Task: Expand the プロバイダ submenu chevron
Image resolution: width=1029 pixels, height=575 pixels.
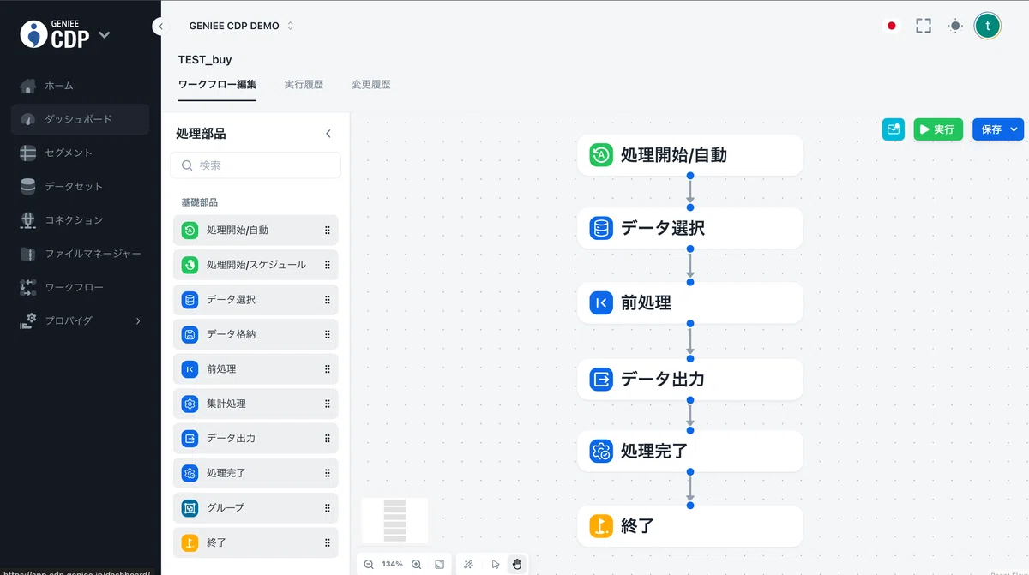Action: [x=138, y=320]
